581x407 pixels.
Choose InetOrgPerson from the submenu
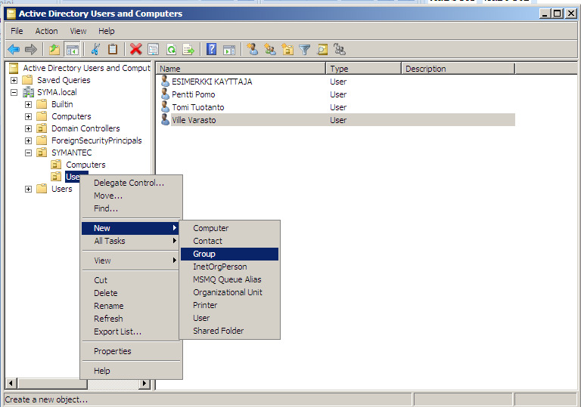pyautogui.click(x=229, y=267)
